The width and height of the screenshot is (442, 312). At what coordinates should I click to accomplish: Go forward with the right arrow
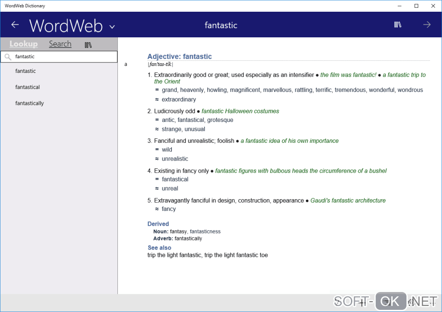[427, 25]
